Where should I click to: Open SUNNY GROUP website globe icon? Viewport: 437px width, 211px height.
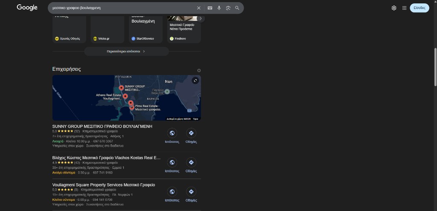172,133
